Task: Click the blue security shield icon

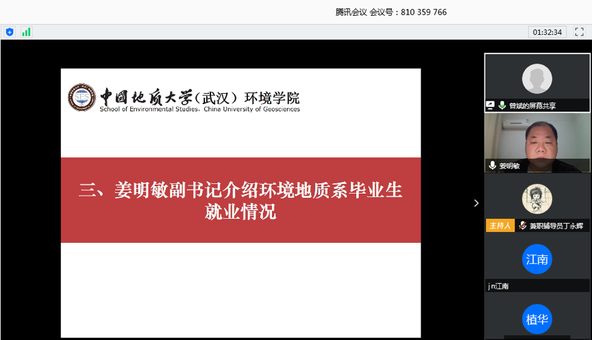Action: click(x=10, y=32)
